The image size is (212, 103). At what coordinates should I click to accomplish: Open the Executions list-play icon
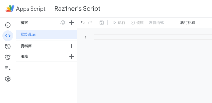[8, 68]
